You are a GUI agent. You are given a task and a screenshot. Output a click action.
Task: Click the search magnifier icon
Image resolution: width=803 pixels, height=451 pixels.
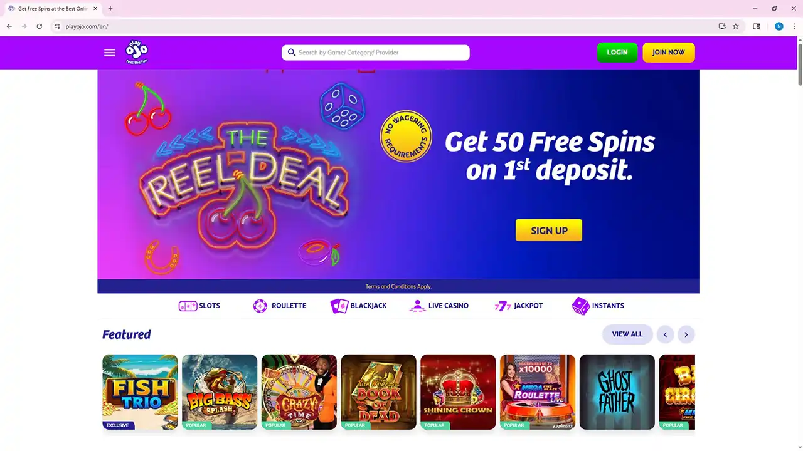point(292,53)
